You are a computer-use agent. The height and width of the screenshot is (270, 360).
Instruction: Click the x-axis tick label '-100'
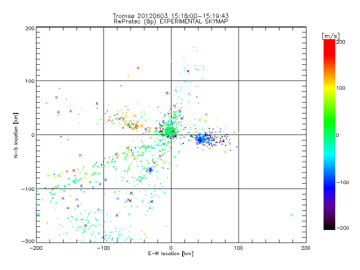103,248
